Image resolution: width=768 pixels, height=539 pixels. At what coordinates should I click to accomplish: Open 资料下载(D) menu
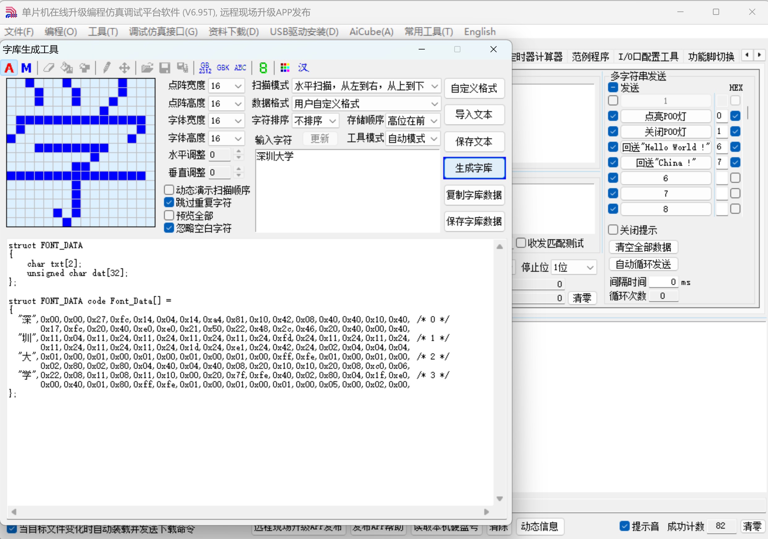(234, 32)
